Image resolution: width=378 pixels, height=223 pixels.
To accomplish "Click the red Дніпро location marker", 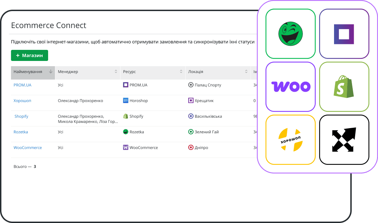I will [x=191, y=148].
